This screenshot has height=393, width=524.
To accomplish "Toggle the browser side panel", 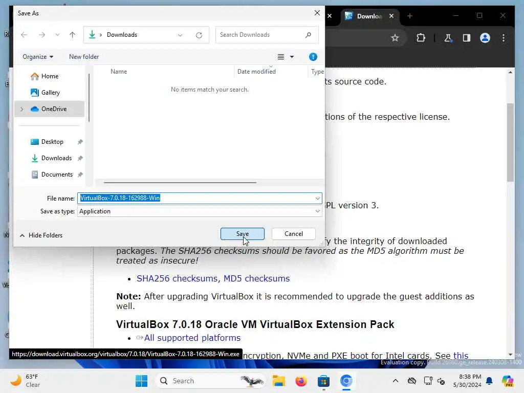I will pyautogui.click(x=467, y=38).
